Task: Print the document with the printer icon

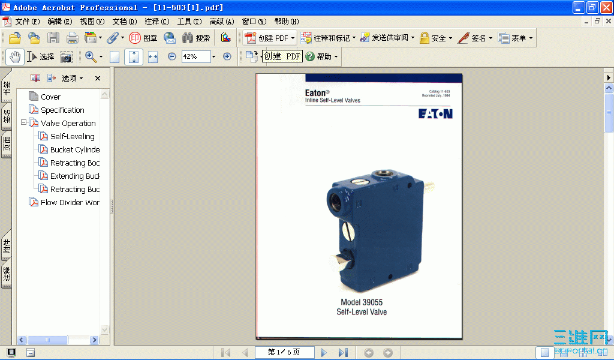Action: [72, 38]
